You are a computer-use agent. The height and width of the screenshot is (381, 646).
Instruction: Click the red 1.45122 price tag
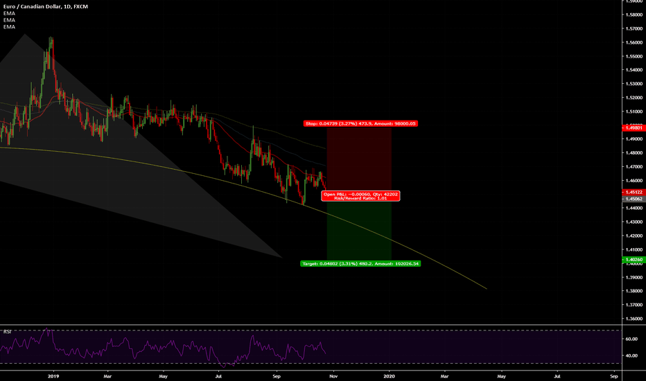point(634,193)
